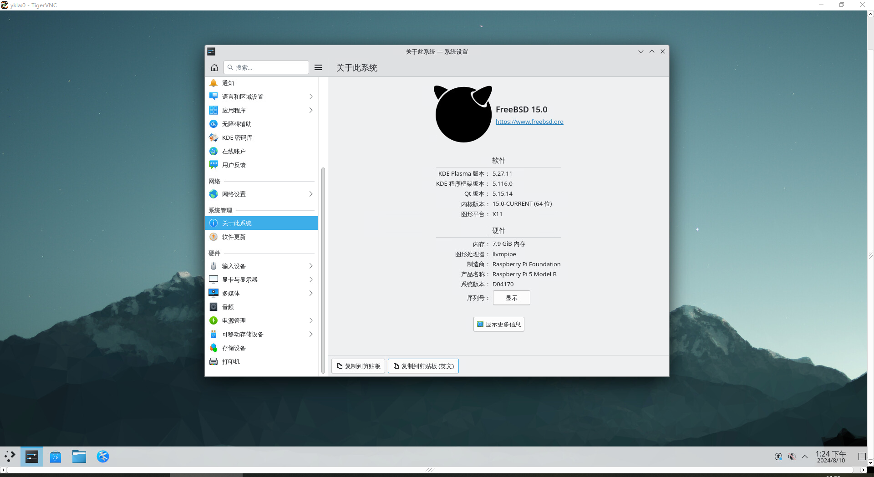Click the 复制到剪贴板 (英文) button
This screenshot has height=477, width=874.
pyautogui.click(x=423, y=366)
